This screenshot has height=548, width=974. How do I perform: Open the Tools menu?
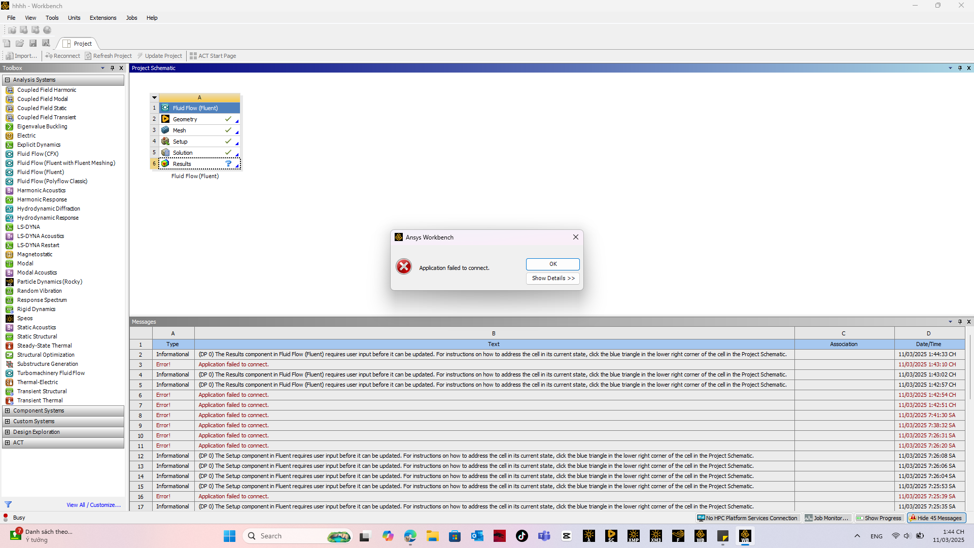click(52, 18)
